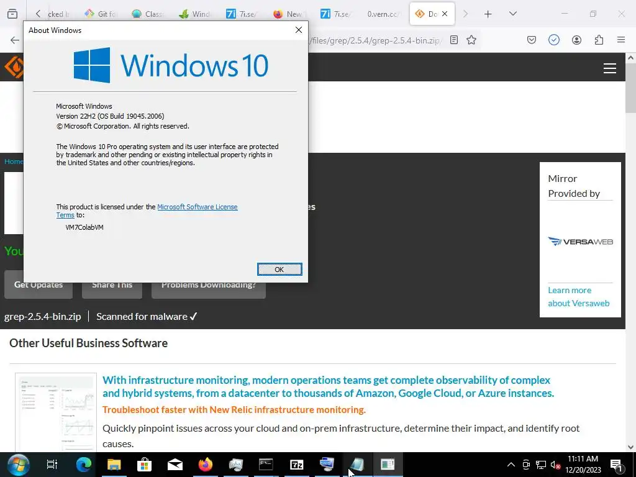636x477 pixels.
Task: Open Firefox View button at tab strip start
Action: [x=12, y=14]
